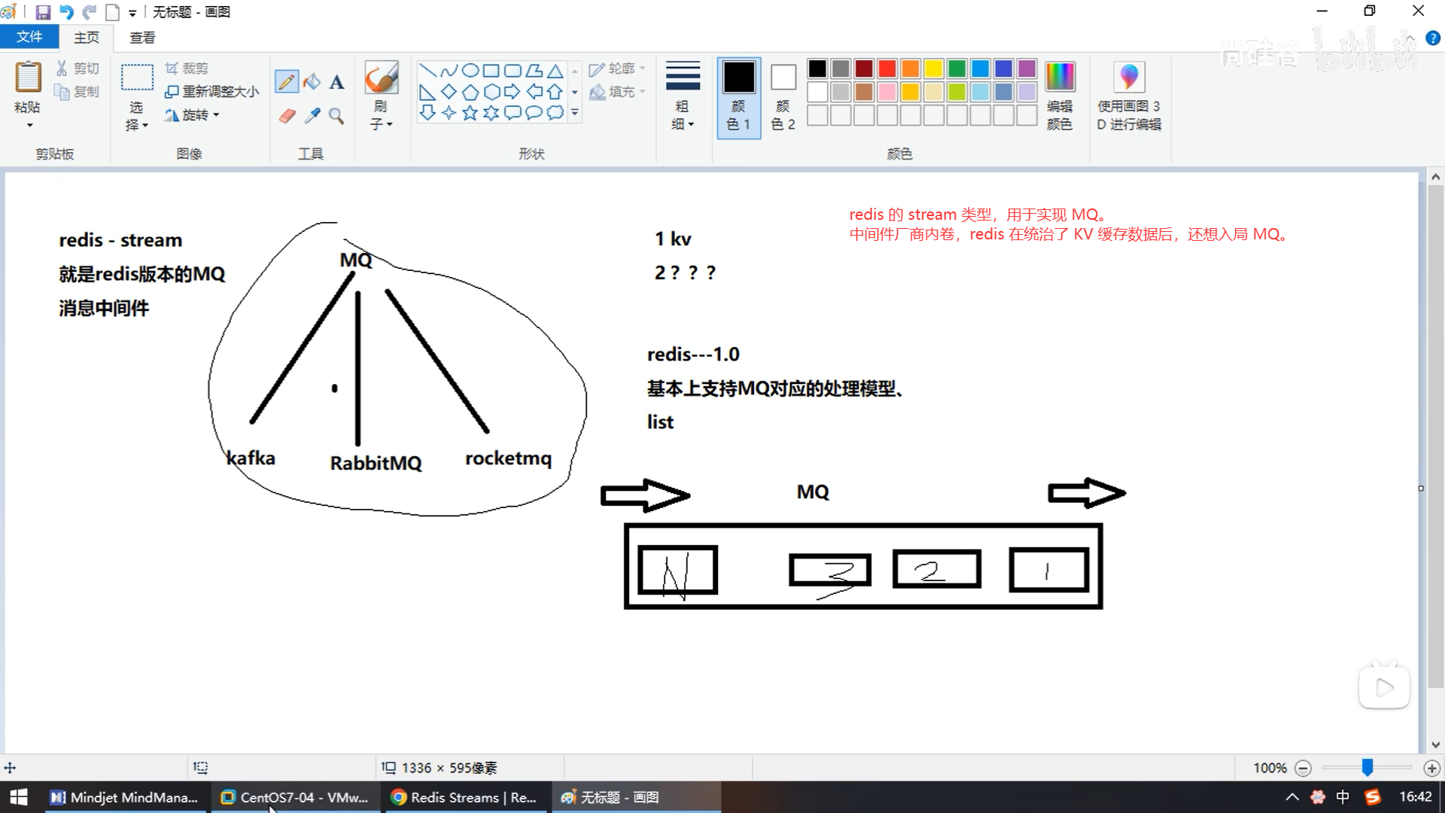Select the Fill with color bucket tool
This screenshot has height=813, width=1445.
pos(312,81)
